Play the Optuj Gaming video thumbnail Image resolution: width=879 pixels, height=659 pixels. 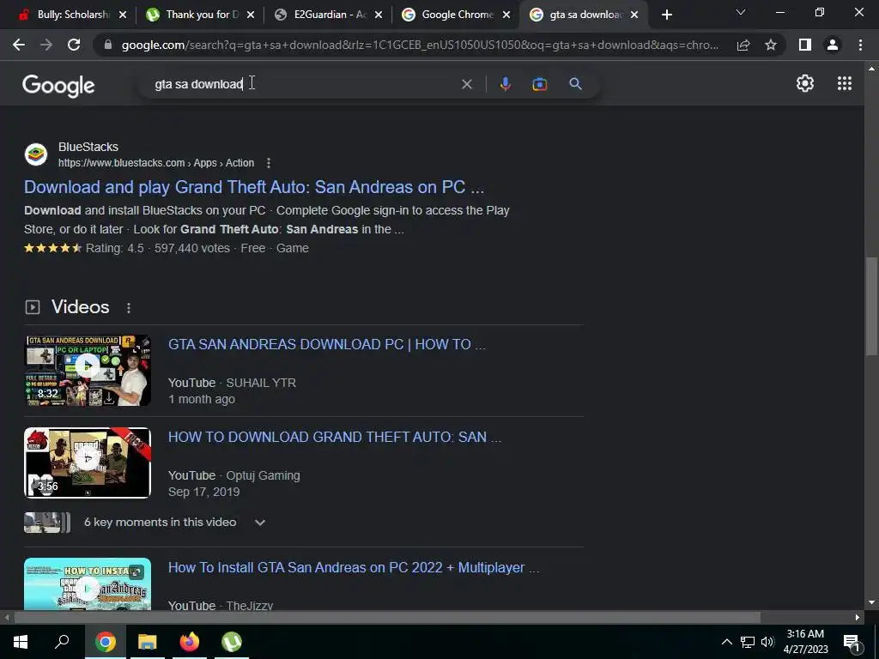88,463
